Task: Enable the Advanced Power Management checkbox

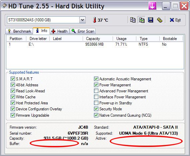Action: coord(96,91)
